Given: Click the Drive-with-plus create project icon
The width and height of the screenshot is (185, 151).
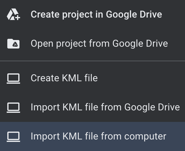Looking at the screenshot, I should pyautogui.click(x=13, y=14).
